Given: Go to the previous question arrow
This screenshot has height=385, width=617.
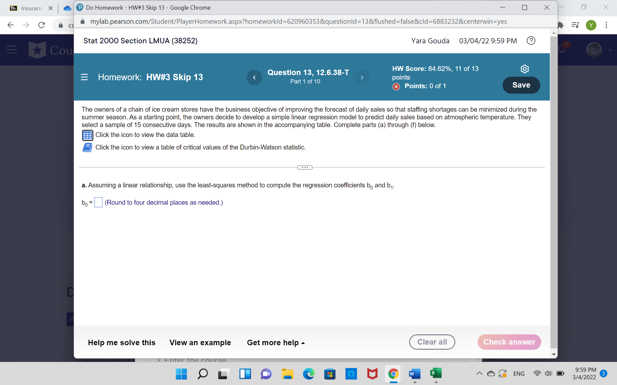Looking at the screenshot, I should click(254, 78).
